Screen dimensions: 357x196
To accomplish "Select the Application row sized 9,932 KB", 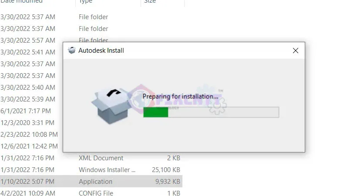I will [x=91, y=182].
